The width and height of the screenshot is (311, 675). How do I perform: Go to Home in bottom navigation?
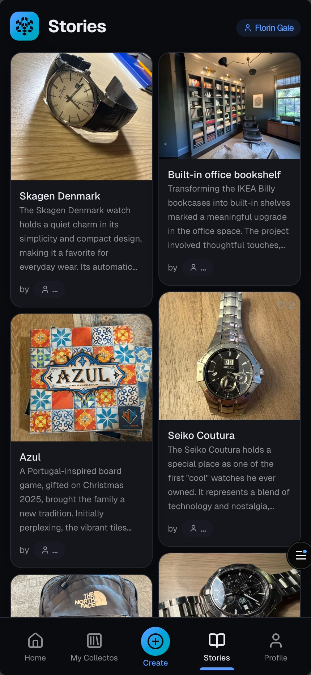coord(35,647)
